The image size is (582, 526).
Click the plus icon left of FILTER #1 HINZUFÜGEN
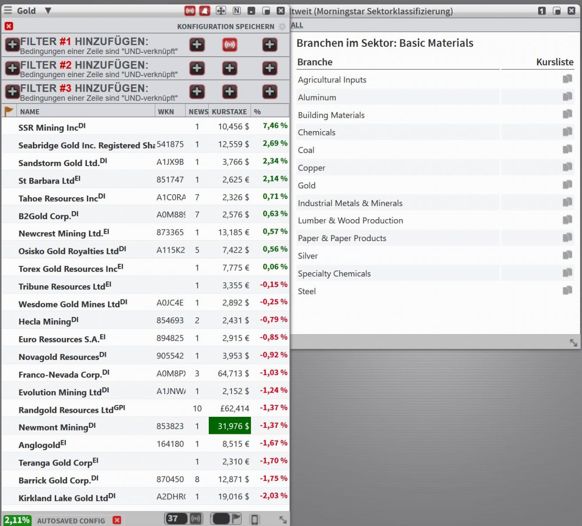pos(12,44)
